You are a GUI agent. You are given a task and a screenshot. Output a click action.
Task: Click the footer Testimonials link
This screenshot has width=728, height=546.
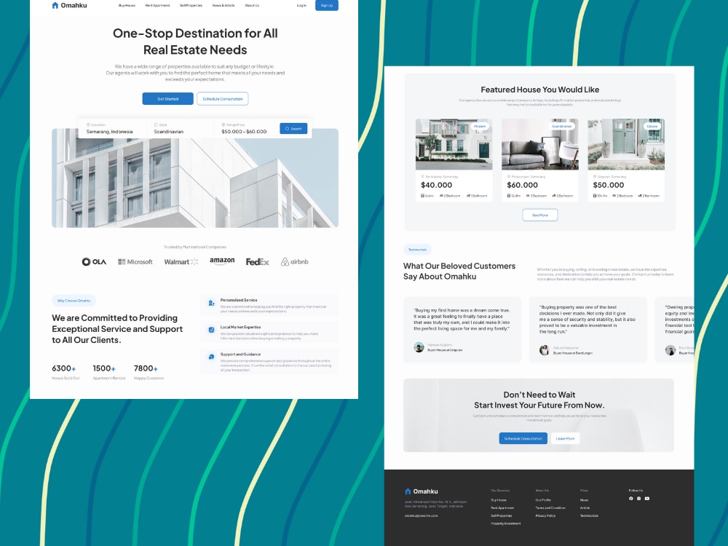(589, 515)
